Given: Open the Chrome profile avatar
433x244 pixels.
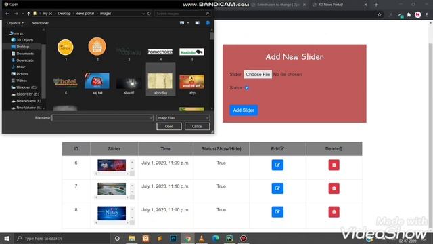Looking at the screenshot, I should 418,15.
